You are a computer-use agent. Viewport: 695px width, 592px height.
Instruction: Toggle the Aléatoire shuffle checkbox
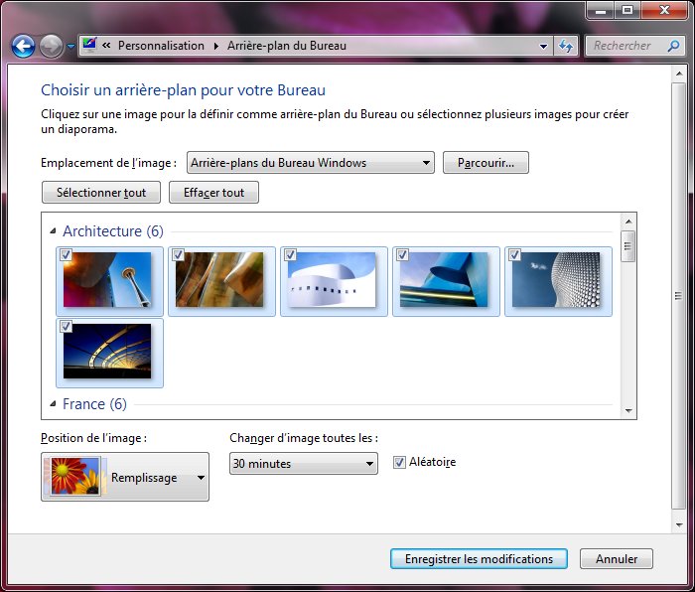399,463
